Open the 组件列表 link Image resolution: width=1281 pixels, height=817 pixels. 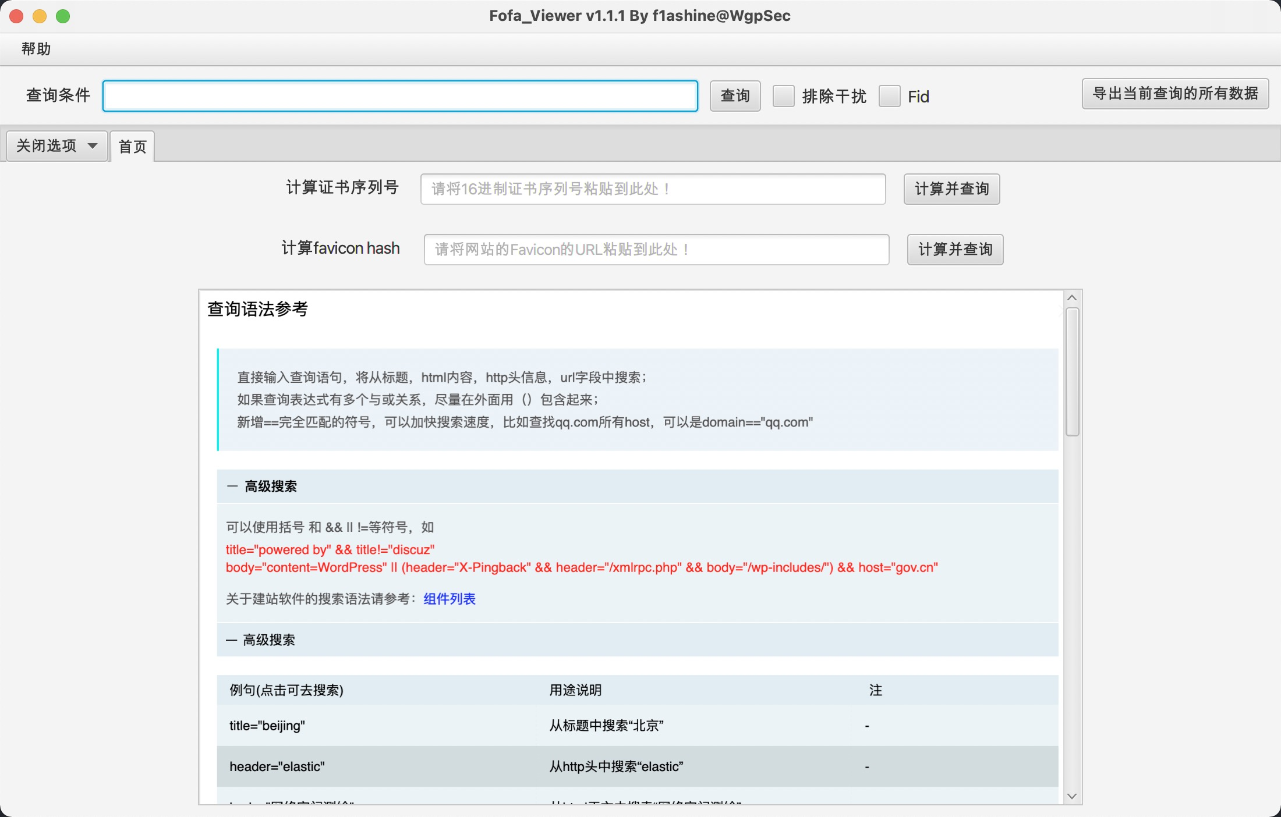448,599
